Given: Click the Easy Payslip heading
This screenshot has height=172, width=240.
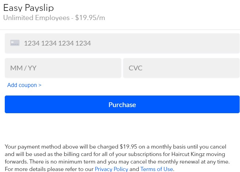Looking at the screenshot, I should pyautogui.click(x=29, y=8).
